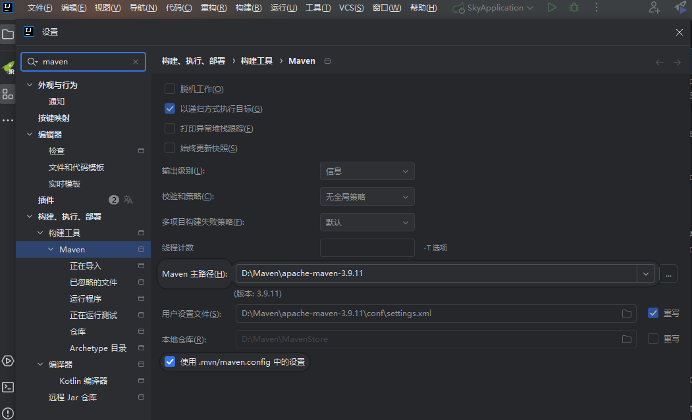Enable 始终更新快照 checkbox

(170, 148)
